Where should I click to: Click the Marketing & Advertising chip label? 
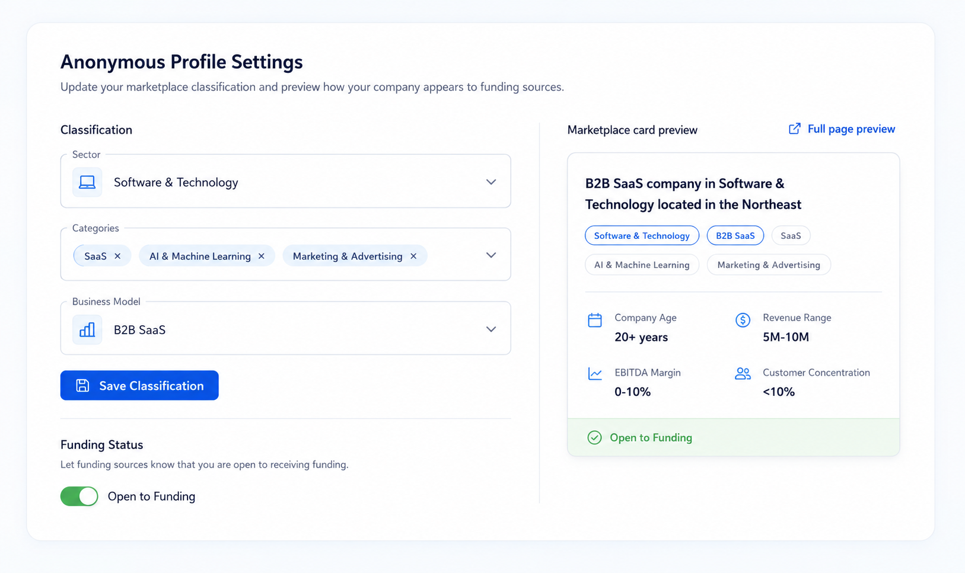tap(348, 256)
